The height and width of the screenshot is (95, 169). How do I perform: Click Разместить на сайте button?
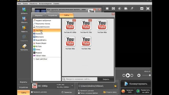tap(143, 91)
